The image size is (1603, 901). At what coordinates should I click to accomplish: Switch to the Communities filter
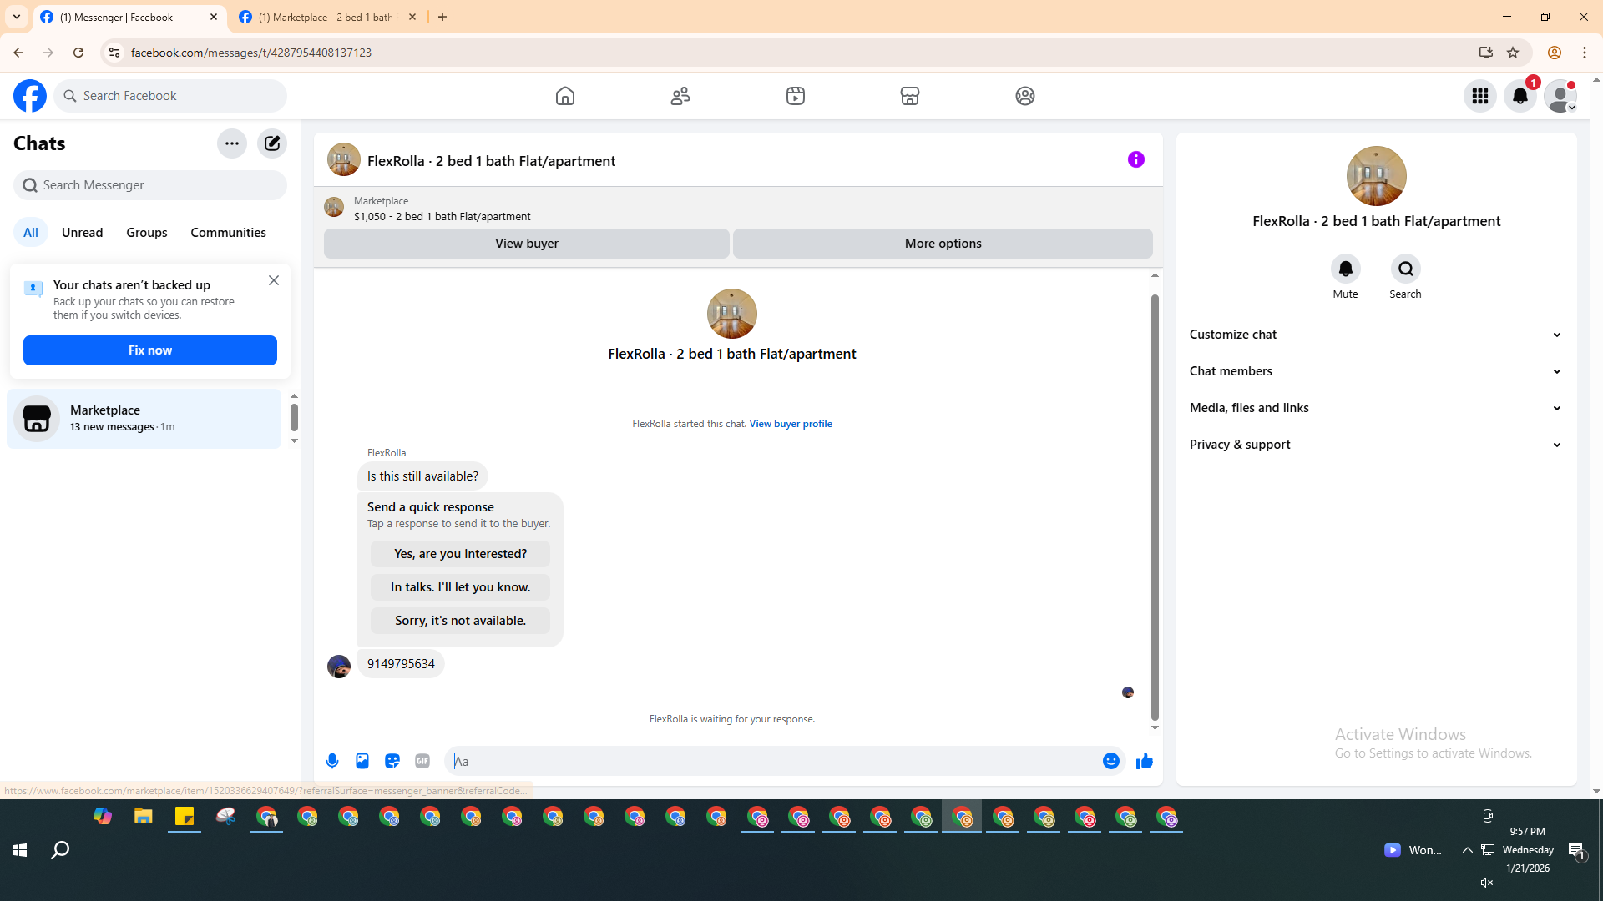(x=228, y=233)
